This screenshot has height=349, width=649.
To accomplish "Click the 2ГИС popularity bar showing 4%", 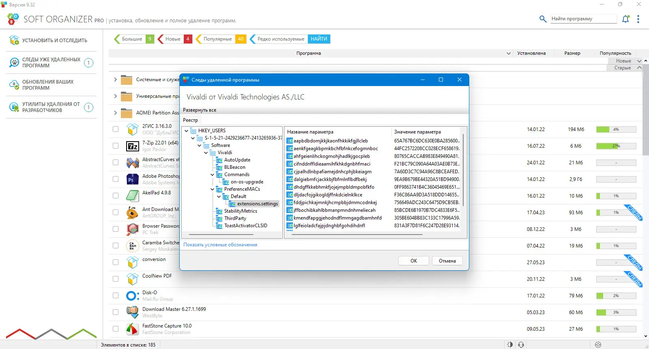I will tap(616, 129).
